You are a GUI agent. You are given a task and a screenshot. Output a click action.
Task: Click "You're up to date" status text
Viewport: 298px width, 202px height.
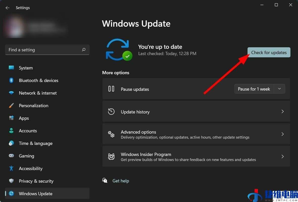coord(160,47)
